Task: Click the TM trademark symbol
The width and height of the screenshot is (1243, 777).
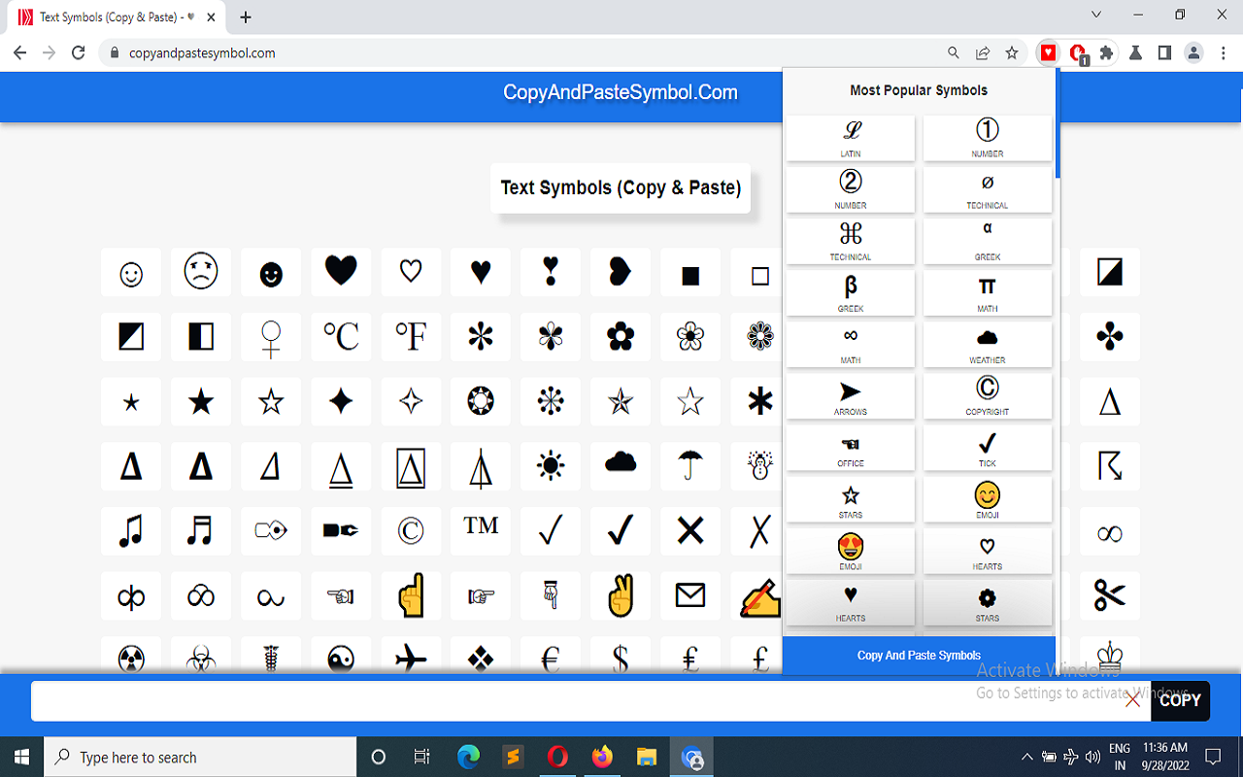Action: tap(481, 531)
